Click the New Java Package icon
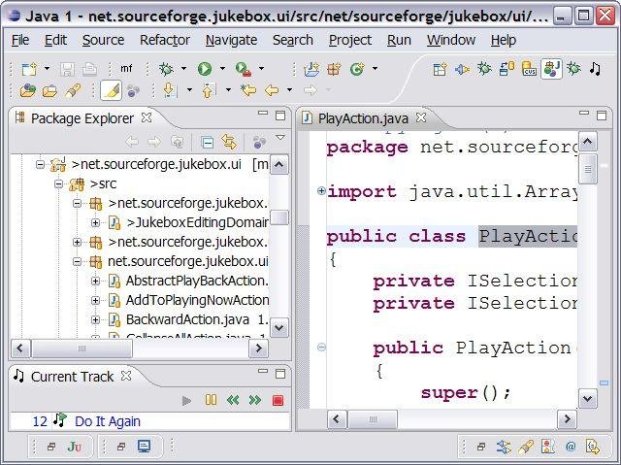The height and width of the screenshot is (465, 621). 334,69
